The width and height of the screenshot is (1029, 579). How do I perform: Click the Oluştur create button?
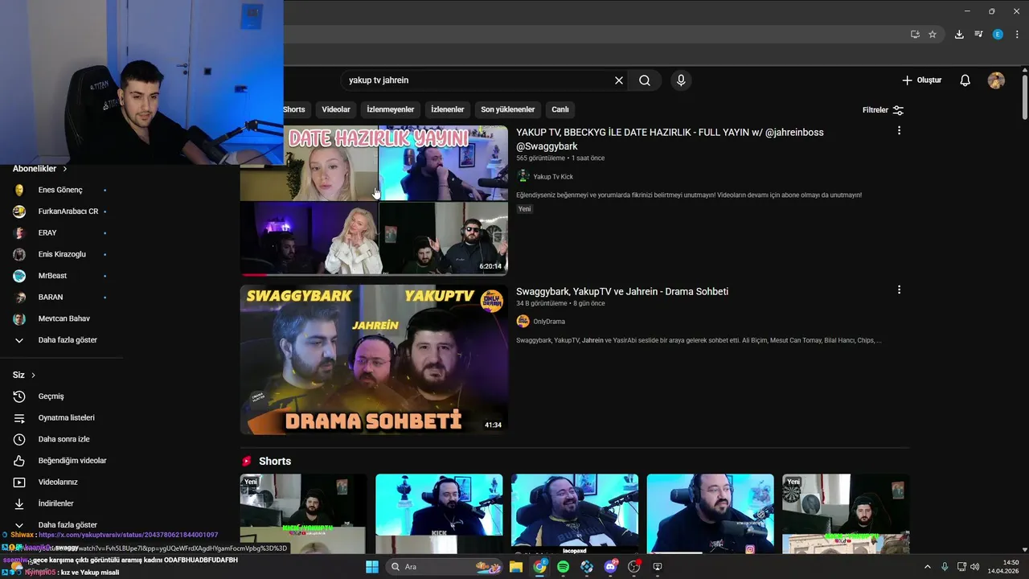tap(921, 80)
